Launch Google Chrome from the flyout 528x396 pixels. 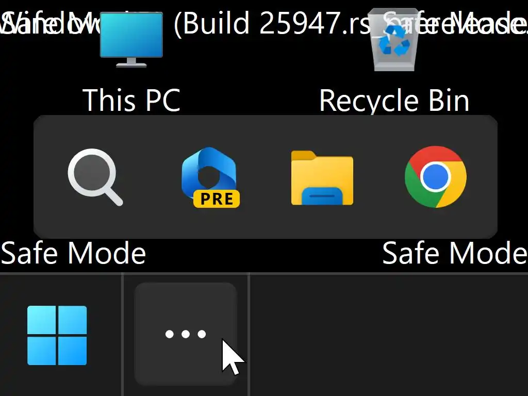(x=435, y=177)
